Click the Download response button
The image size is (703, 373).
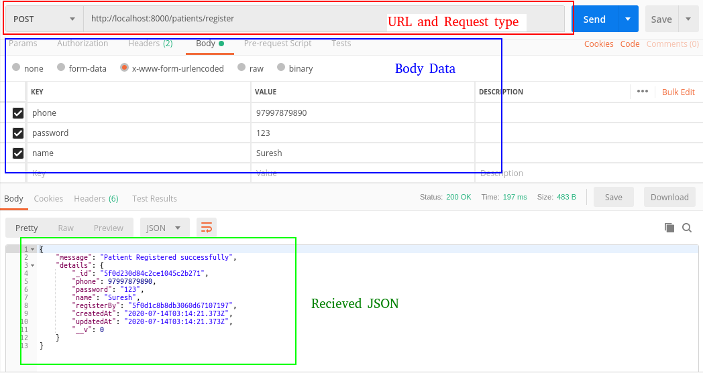(x=669, y=197)
